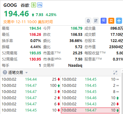Click the 振幅 value 4.44%

pos(35,47)
